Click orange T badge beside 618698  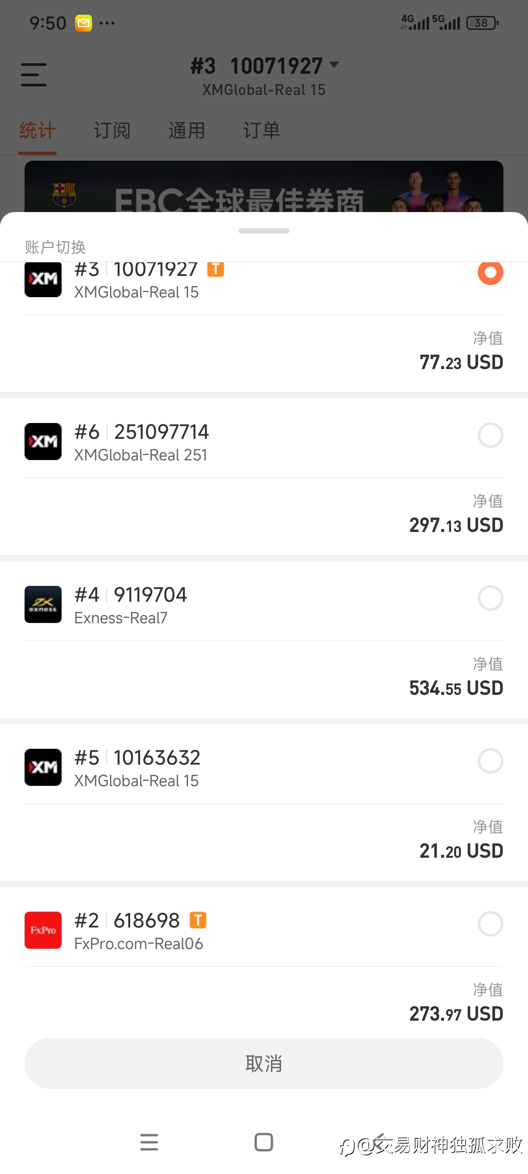(x=198, y=920)
